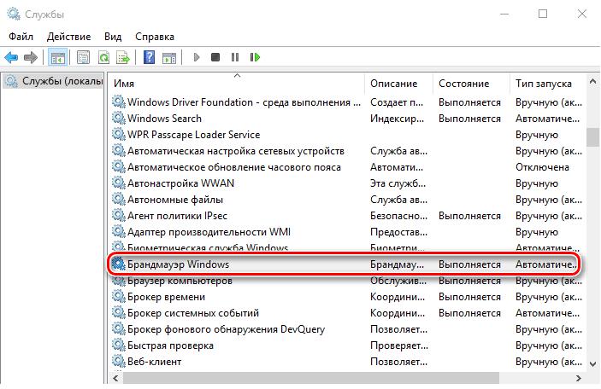601x389 pixels.
Task: Click gear icon of WPR Passcape Loader Service
Action: (119, 134)
